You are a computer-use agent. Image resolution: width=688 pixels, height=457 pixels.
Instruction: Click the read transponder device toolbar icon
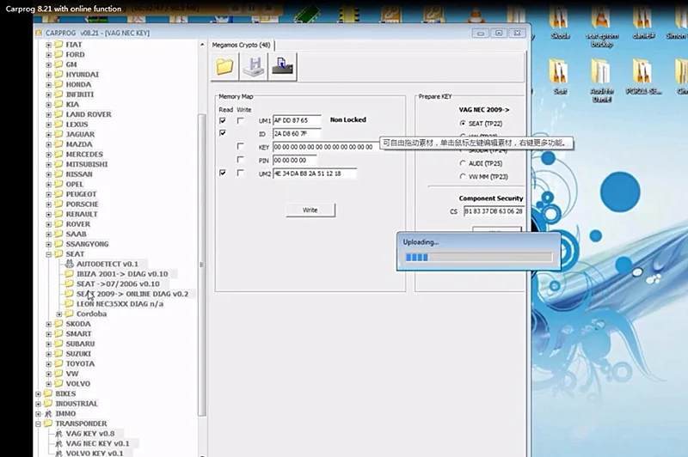click(x=283, y=67)
